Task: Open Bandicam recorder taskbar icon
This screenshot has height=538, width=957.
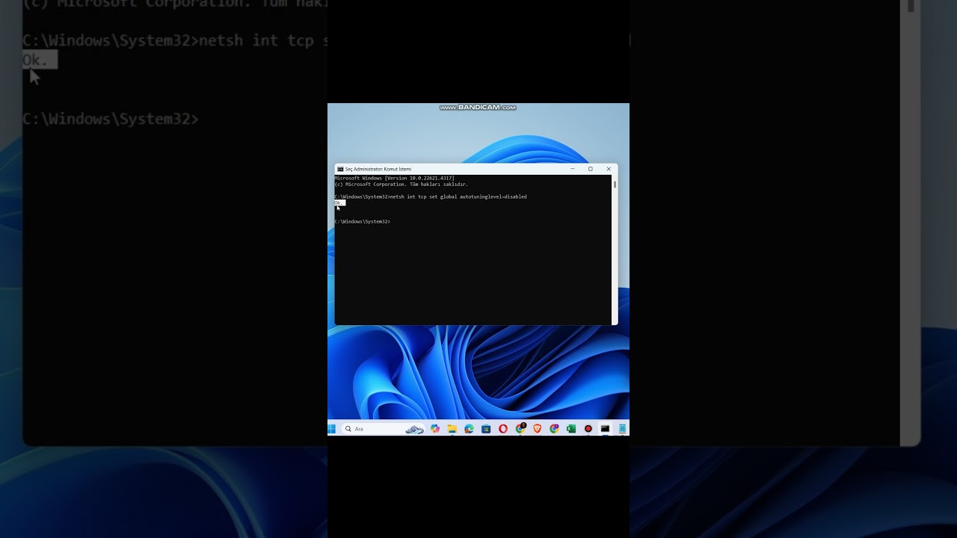Action: [x=588, y=429]
